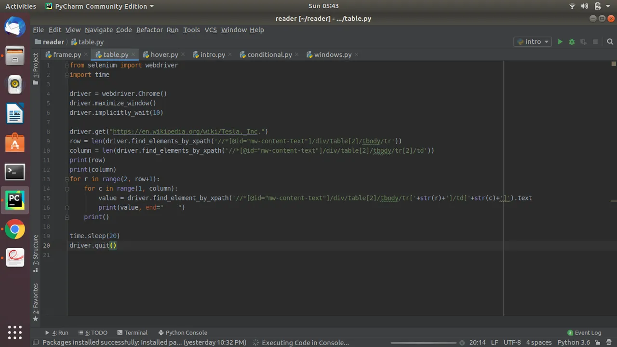
Task: Cancel the Executing Code background task
Action: click(x=461, y=343)
